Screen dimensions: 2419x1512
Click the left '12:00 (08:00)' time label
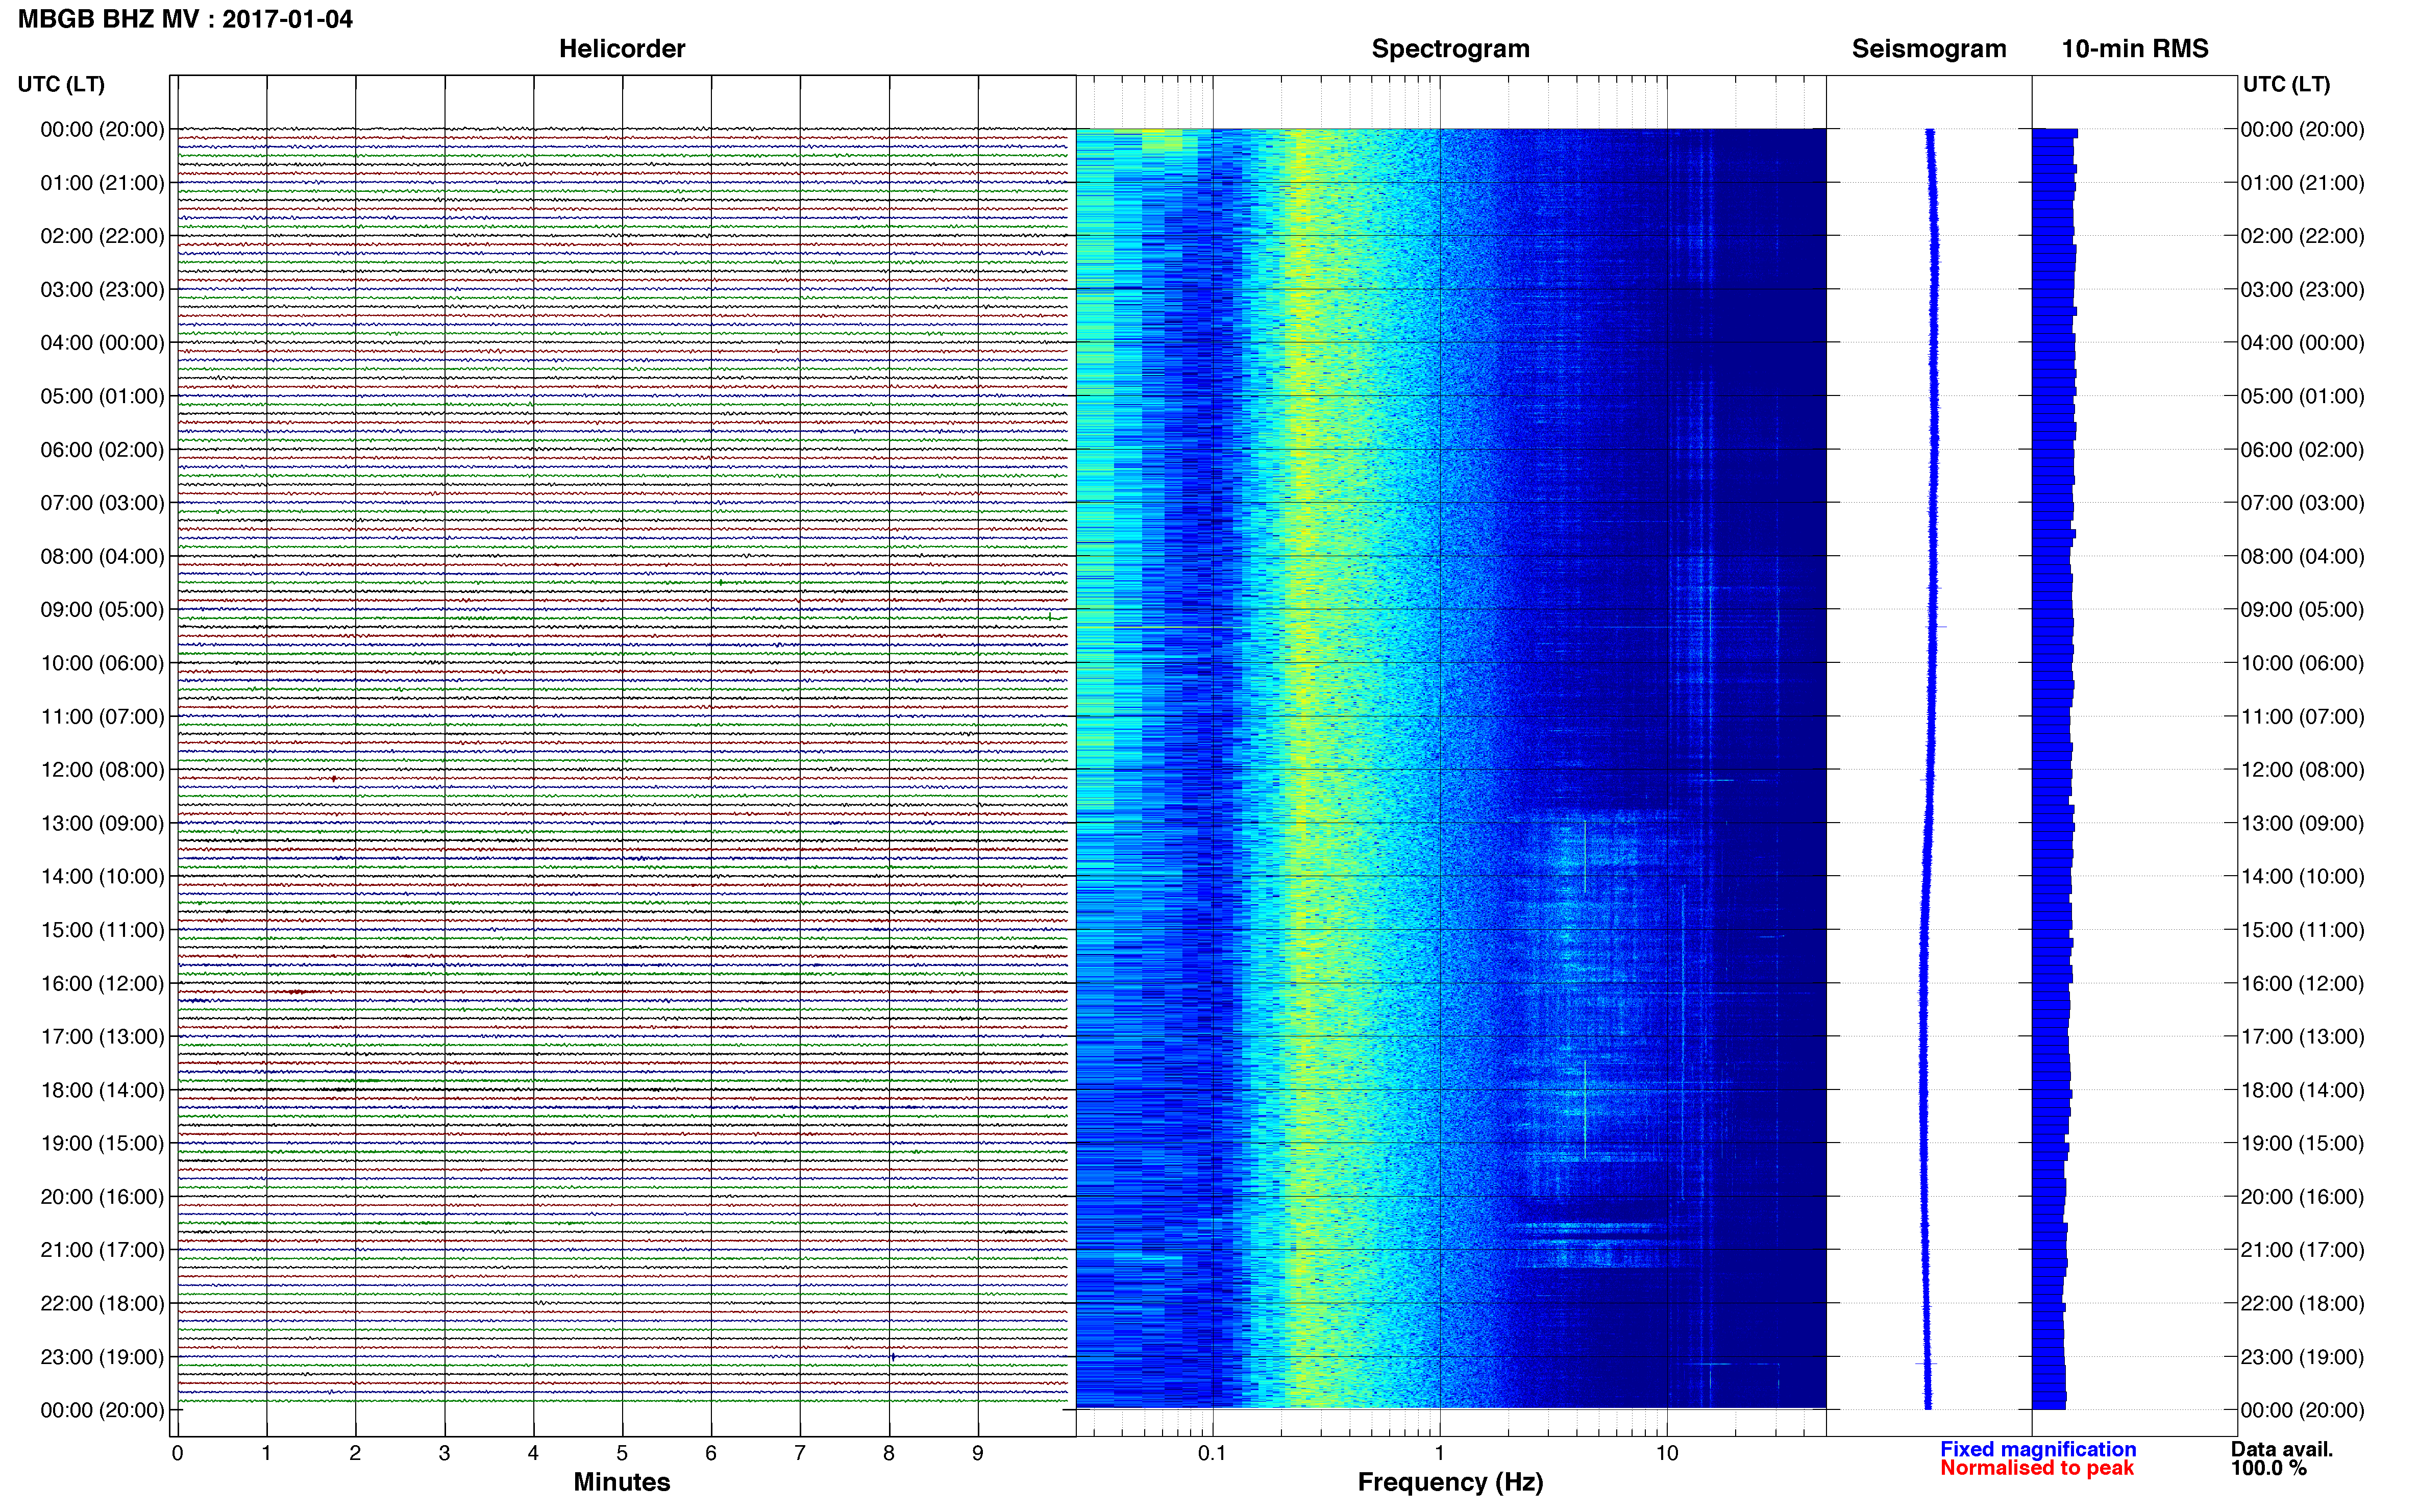(102, 770)
